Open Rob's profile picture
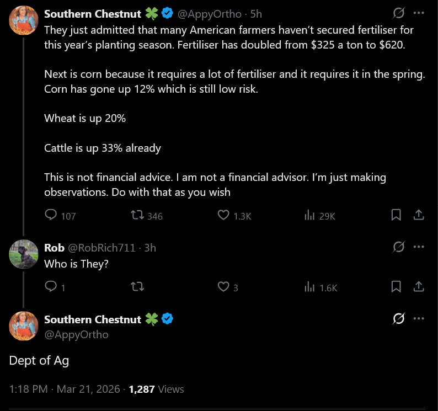The height and width of the screenshot is (411, 438). pos(24,254)
